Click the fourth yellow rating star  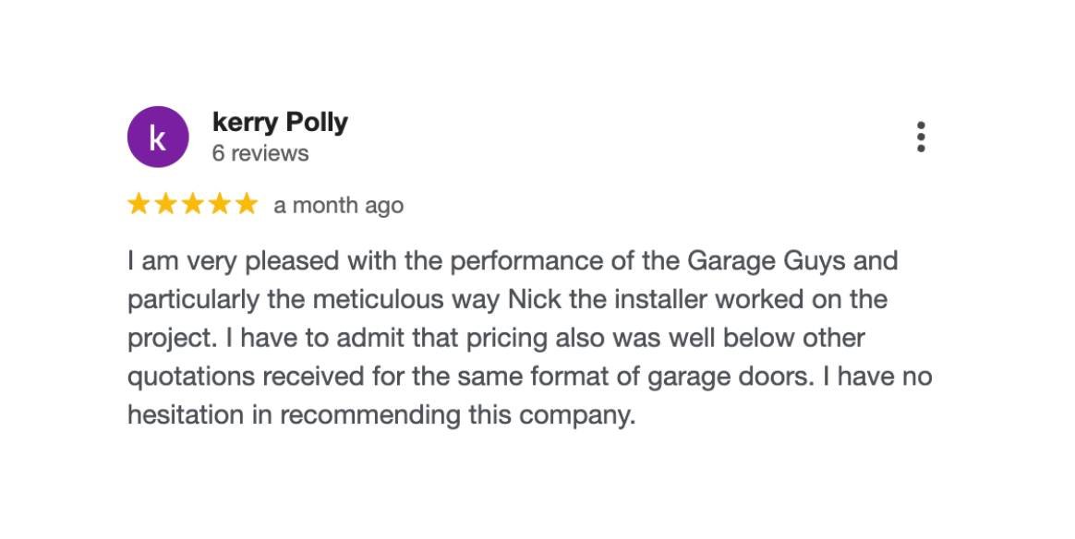[x=219, y=204]
